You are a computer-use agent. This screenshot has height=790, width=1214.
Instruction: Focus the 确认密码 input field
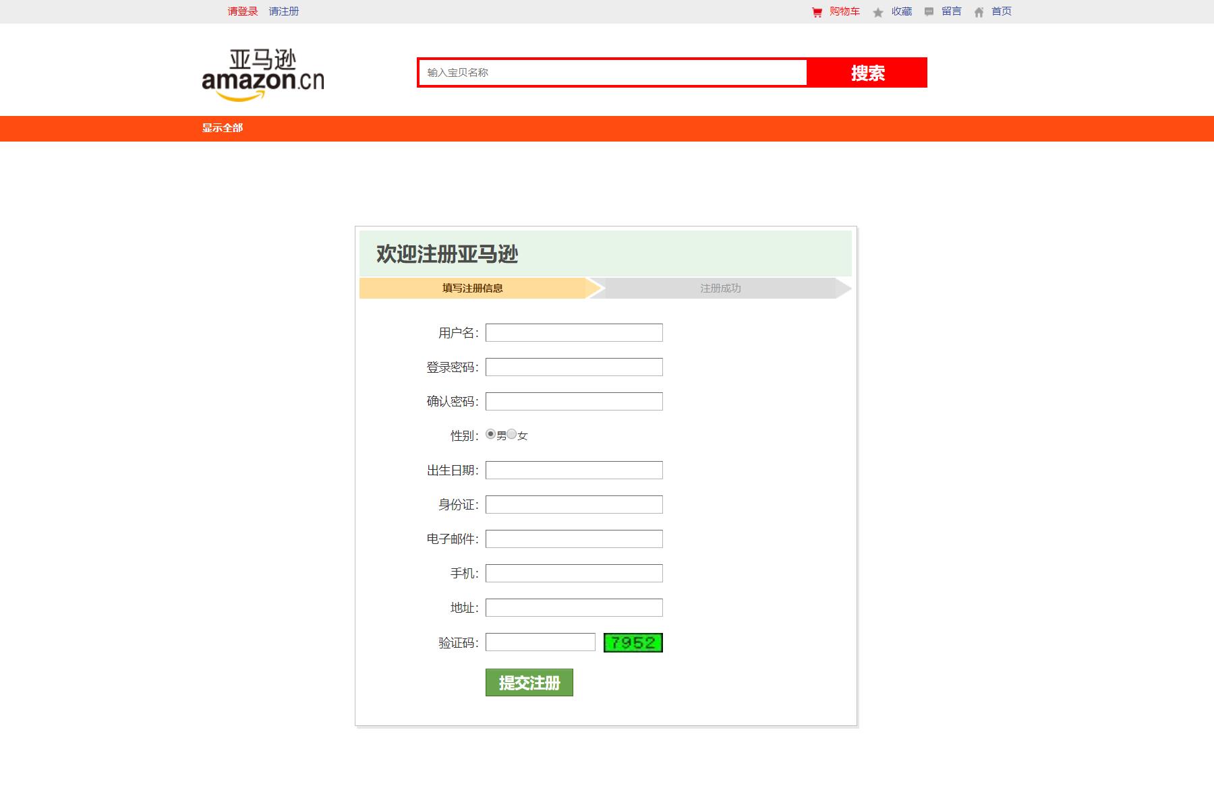click(x=574, y=402)
